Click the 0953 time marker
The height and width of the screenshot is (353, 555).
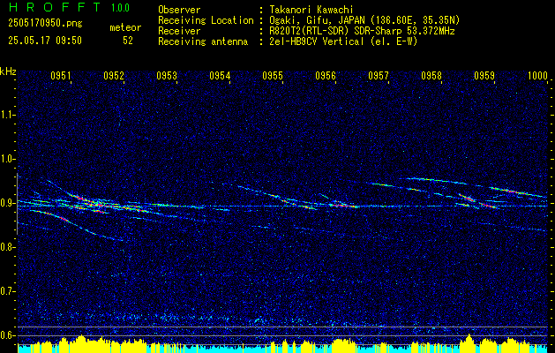coord(167,76)
